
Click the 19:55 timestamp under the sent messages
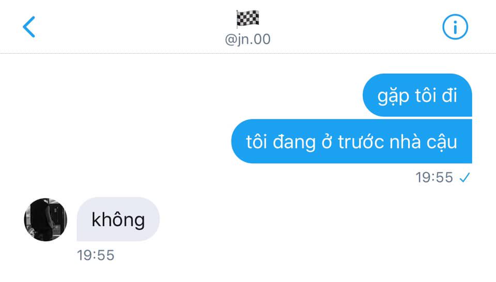click(x=434, y=177)
